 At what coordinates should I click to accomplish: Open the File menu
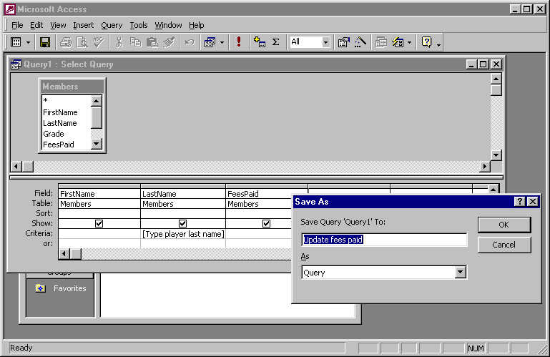click(x=17, y=25)
